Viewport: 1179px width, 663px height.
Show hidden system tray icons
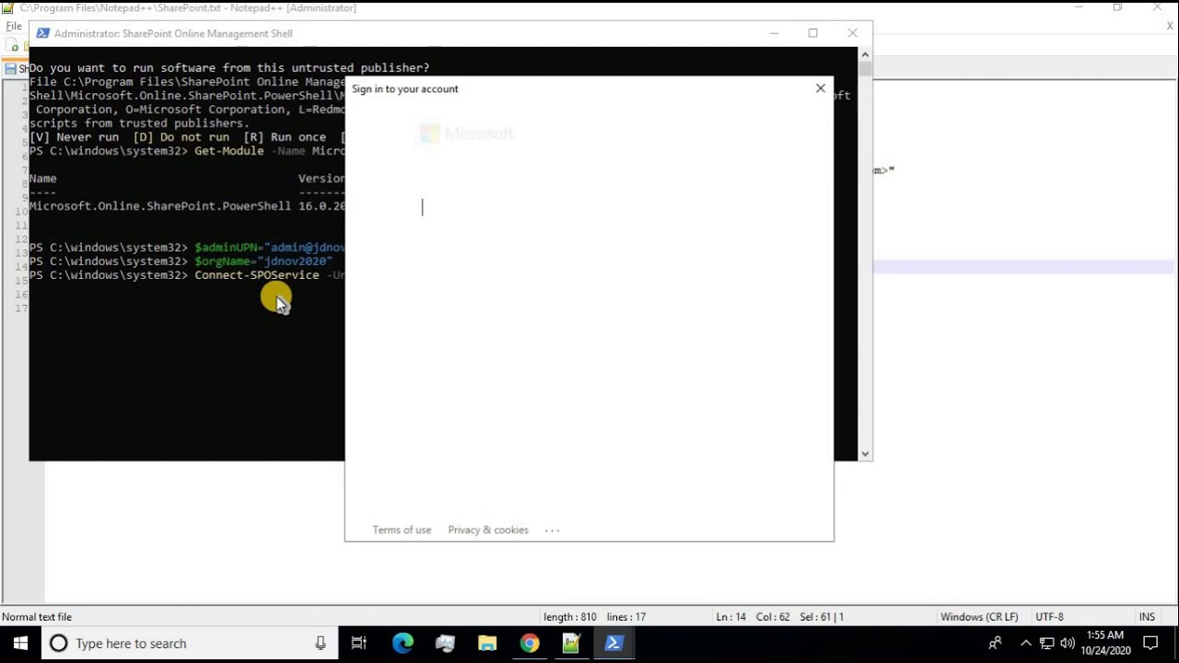pos(1026,644)
